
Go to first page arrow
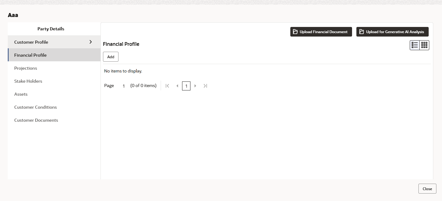pyautogui.click(x=167, y=86)
